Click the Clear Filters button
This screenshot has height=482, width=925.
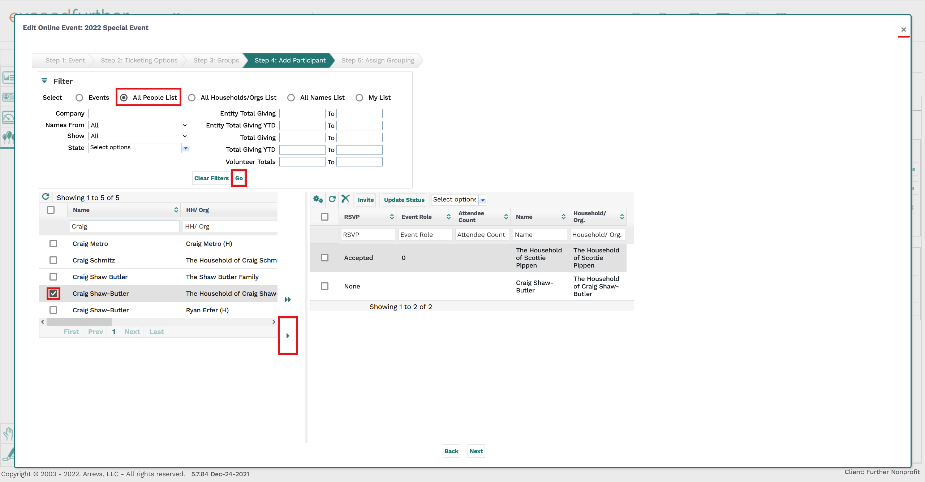(211, 178)
